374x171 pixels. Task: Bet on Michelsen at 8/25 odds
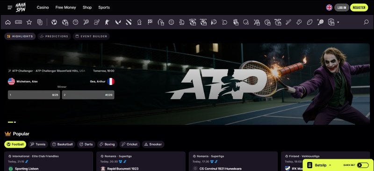(x=34, y=95)
